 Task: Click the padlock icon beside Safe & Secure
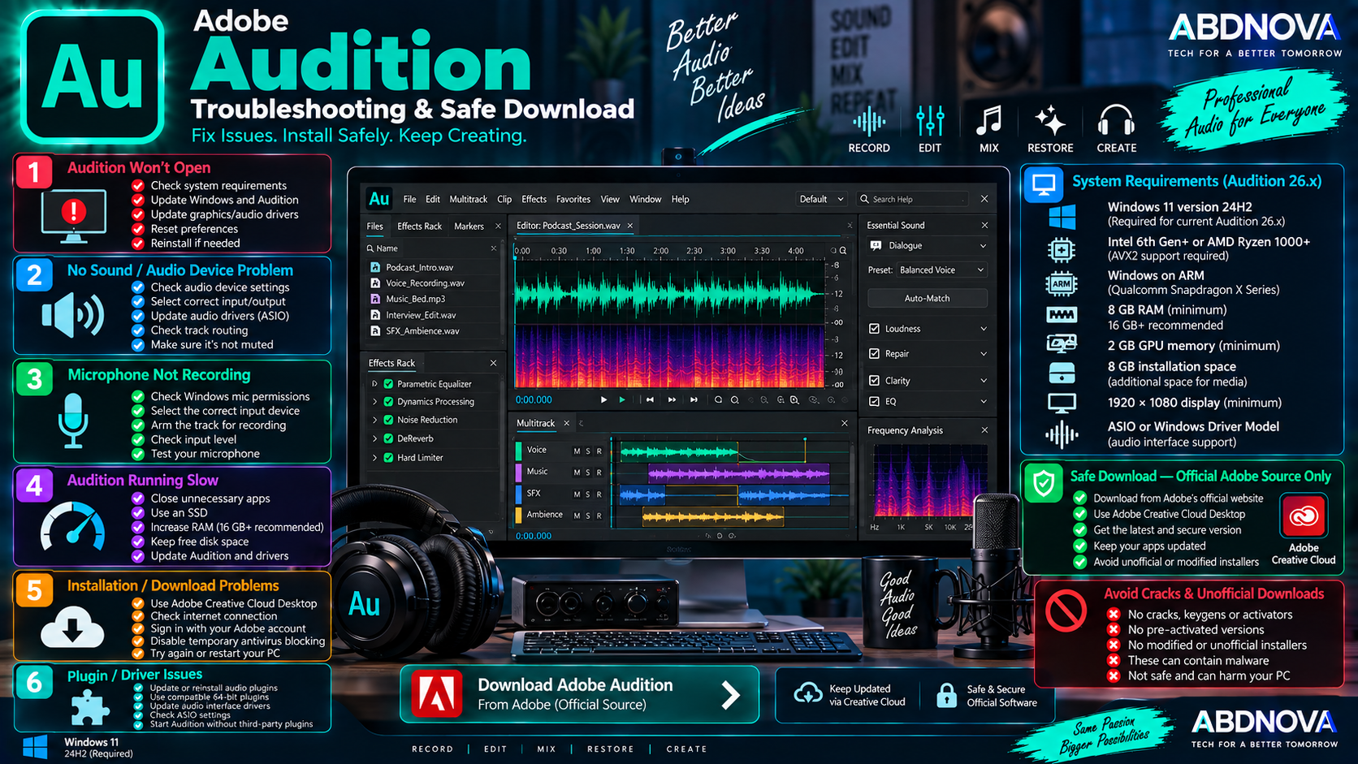pyautogui.click(x=946, y=695)
